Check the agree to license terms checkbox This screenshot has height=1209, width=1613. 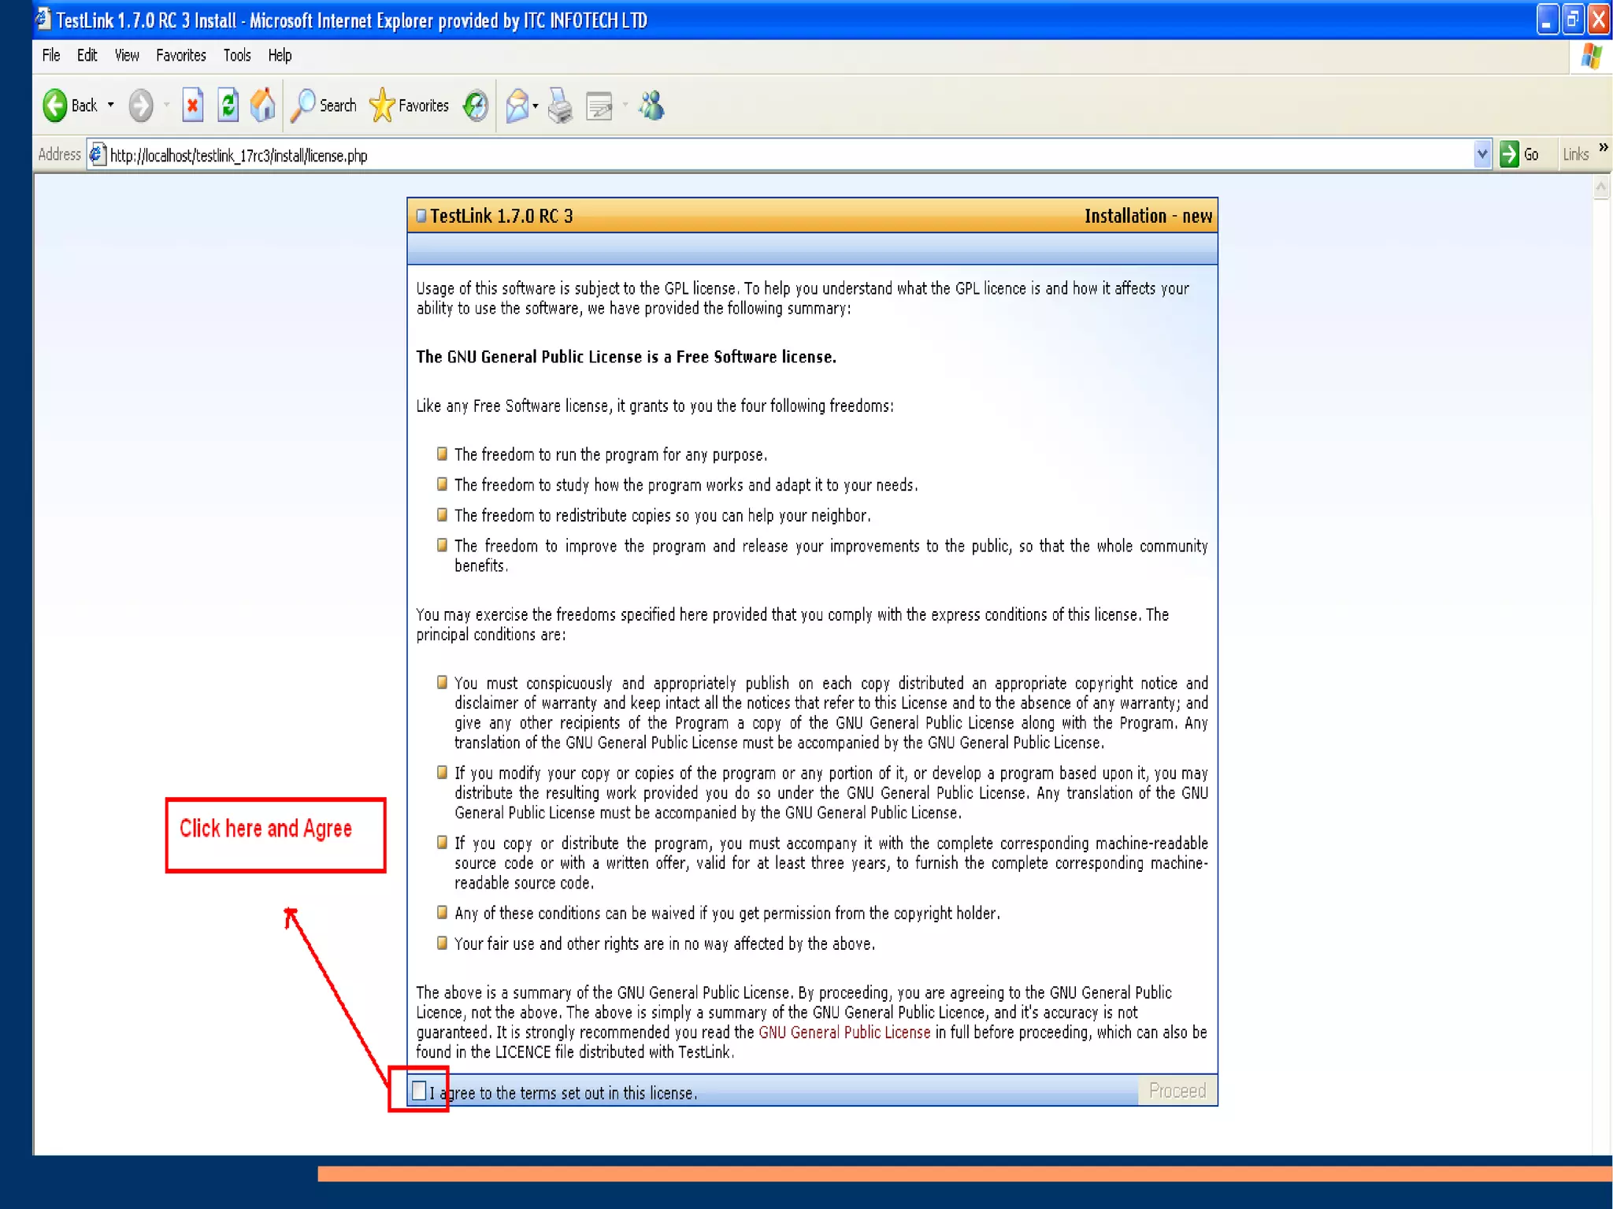pos(419,1091)
